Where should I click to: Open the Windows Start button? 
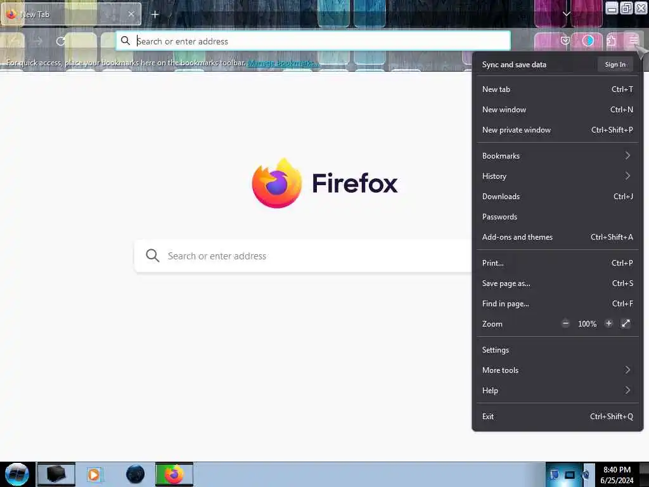[x=17, y=474]
